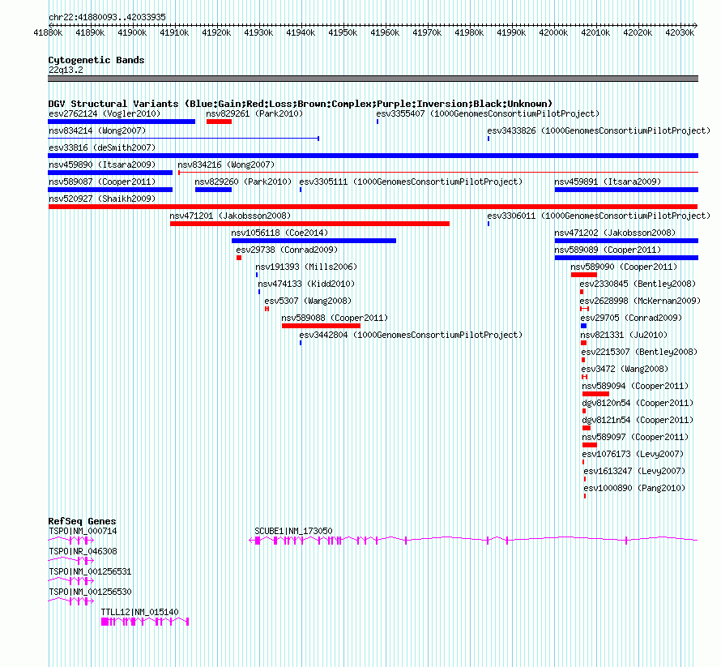Open the nsv520927 (Shaikh2009) variant label
Image resolution: width=721 pixels, height=667 pixels.
click(102, 199)
